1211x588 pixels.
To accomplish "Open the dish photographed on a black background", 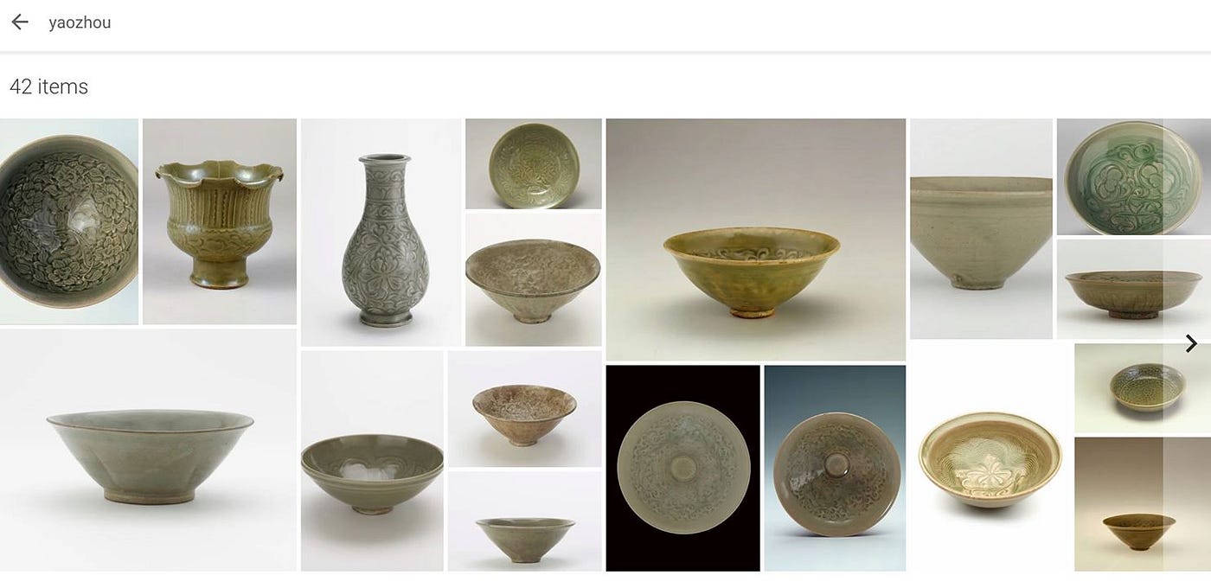I will pyautogui.click(x=682, y=468).
